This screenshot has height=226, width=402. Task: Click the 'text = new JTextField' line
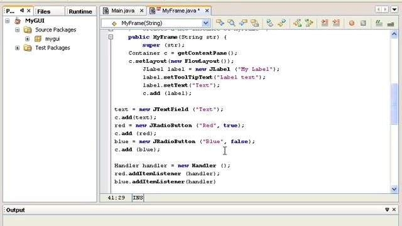coord(169,109)
